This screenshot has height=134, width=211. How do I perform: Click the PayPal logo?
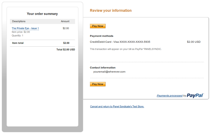195,95
